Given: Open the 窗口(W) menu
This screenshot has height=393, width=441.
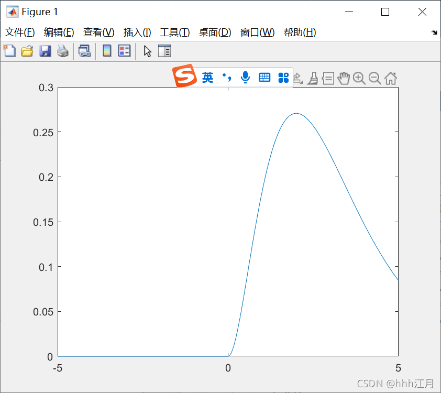Looking at the screenshot, I should 257,32.
